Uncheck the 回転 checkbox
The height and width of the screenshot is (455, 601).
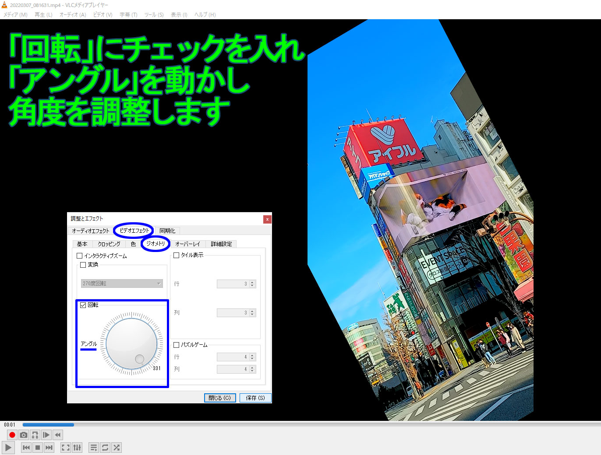83,305
